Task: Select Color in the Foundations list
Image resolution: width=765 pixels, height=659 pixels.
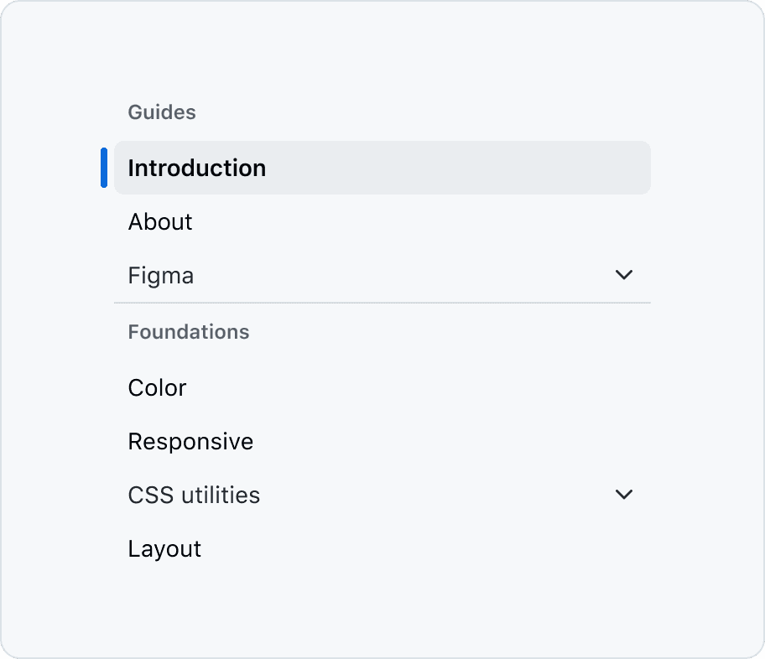Action: 157,387
